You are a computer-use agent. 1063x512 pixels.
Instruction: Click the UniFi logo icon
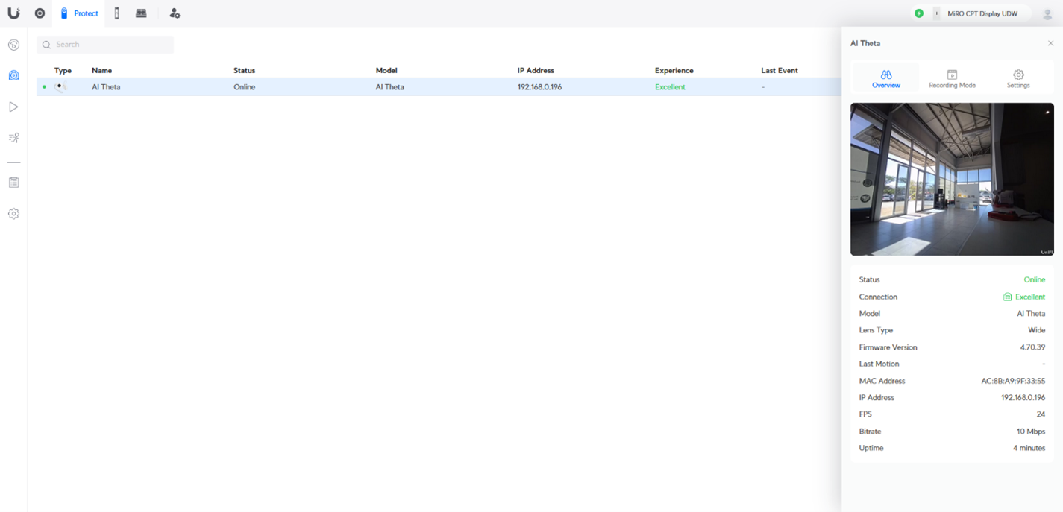pos(13,13)
